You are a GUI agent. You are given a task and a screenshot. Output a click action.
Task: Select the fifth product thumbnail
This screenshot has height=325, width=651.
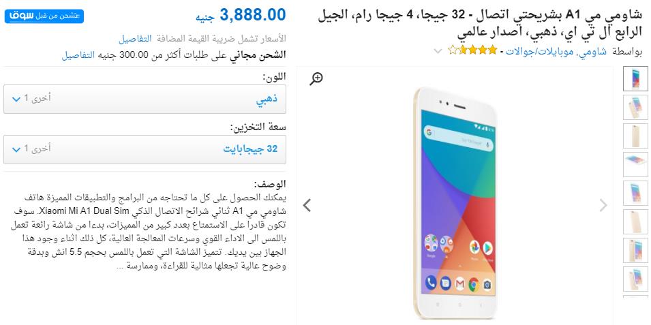point(635,194)
